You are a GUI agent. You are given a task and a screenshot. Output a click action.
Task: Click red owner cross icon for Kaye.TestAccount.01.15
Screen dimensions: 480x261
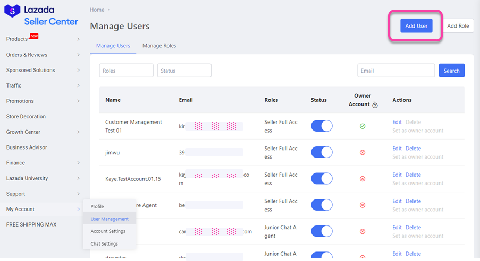(363, 179)
